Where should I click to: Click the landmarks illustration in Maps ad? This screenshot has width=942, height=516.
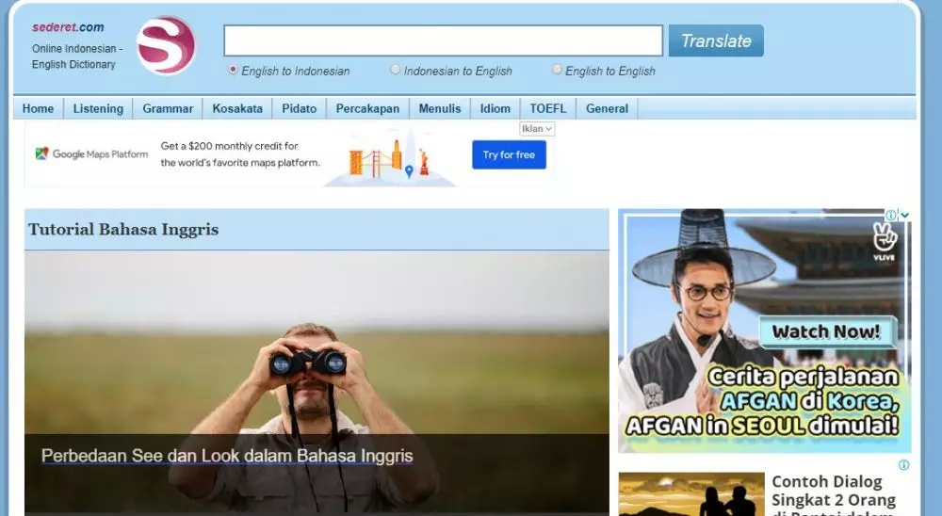tap(390, 159)
